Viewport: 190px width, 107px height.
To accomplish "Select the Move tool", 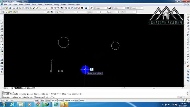I will pyautogui.click(x=188, y=32).
